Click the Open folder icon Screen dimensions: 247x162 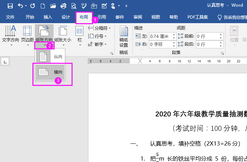(x=53, y=6)
